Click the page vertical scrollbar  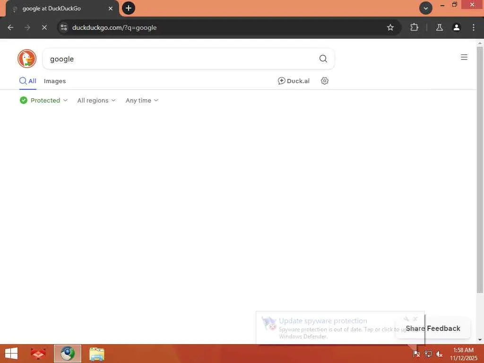click(480, 170)
